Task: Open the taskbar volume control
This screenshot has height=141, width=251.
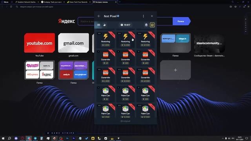Action: (x=229, y=138)
